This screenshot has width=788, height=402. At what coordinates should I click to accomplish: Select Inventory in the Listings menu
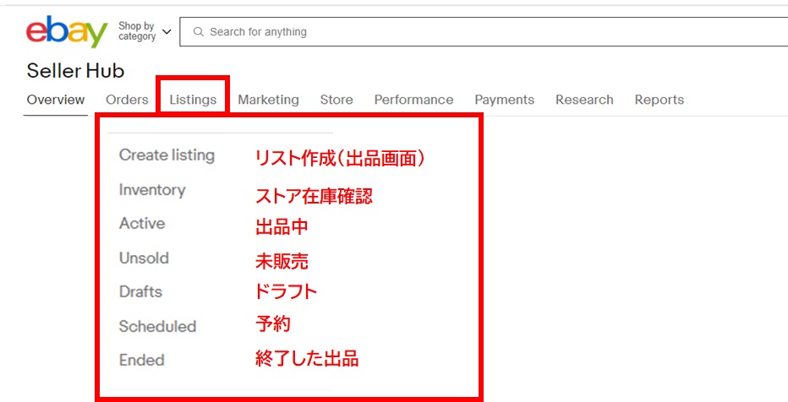(152, 190)
